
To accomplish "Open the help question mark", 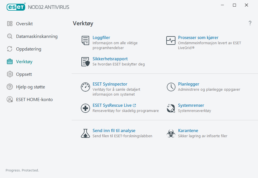I will click(x=250, y=23).
